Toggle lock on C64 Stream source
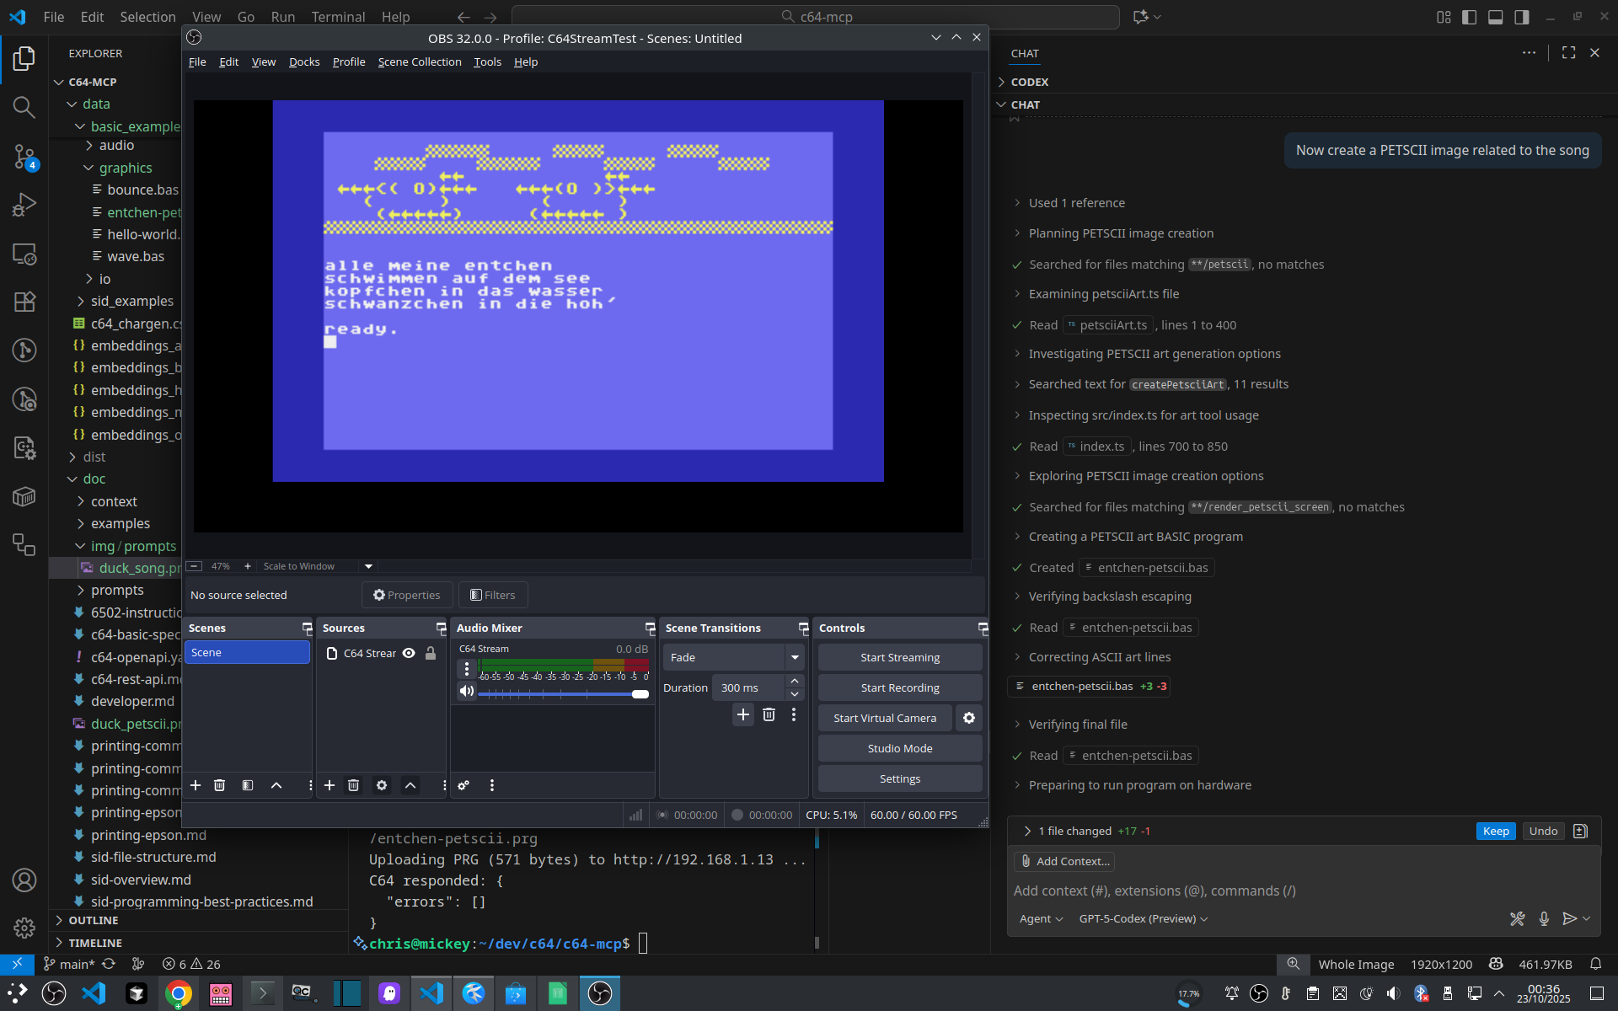 pyautogui.click(x=431, y=653)
